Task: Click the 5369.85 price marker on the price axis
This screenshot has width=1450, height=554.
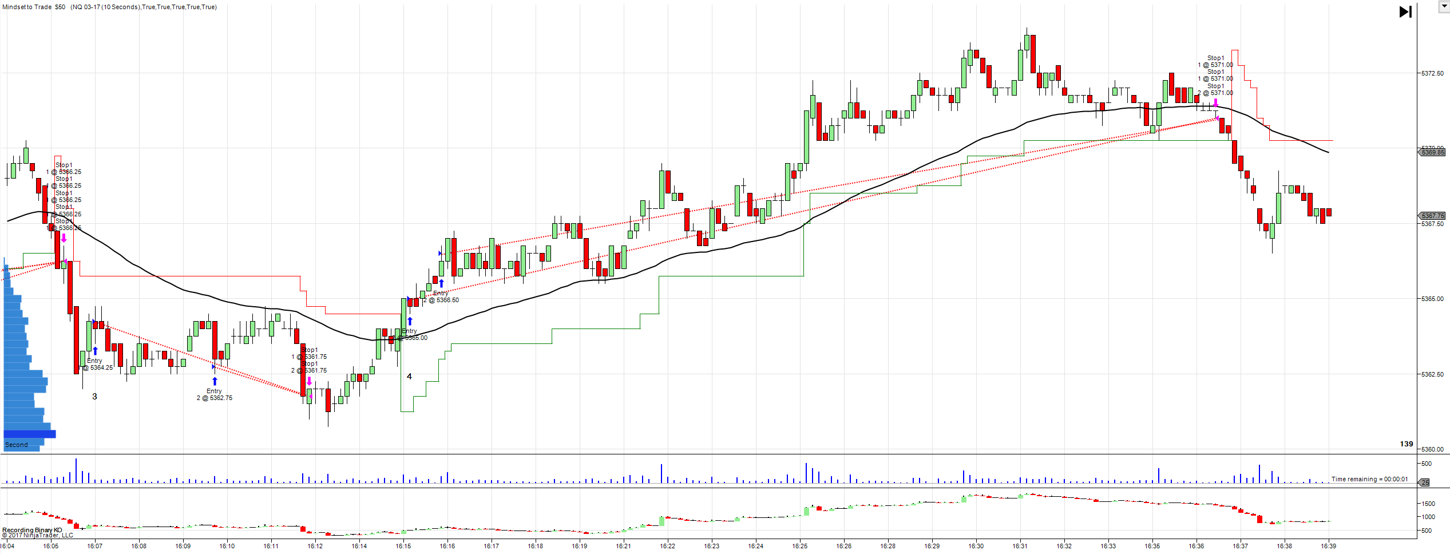Action: coord(1433,152)
